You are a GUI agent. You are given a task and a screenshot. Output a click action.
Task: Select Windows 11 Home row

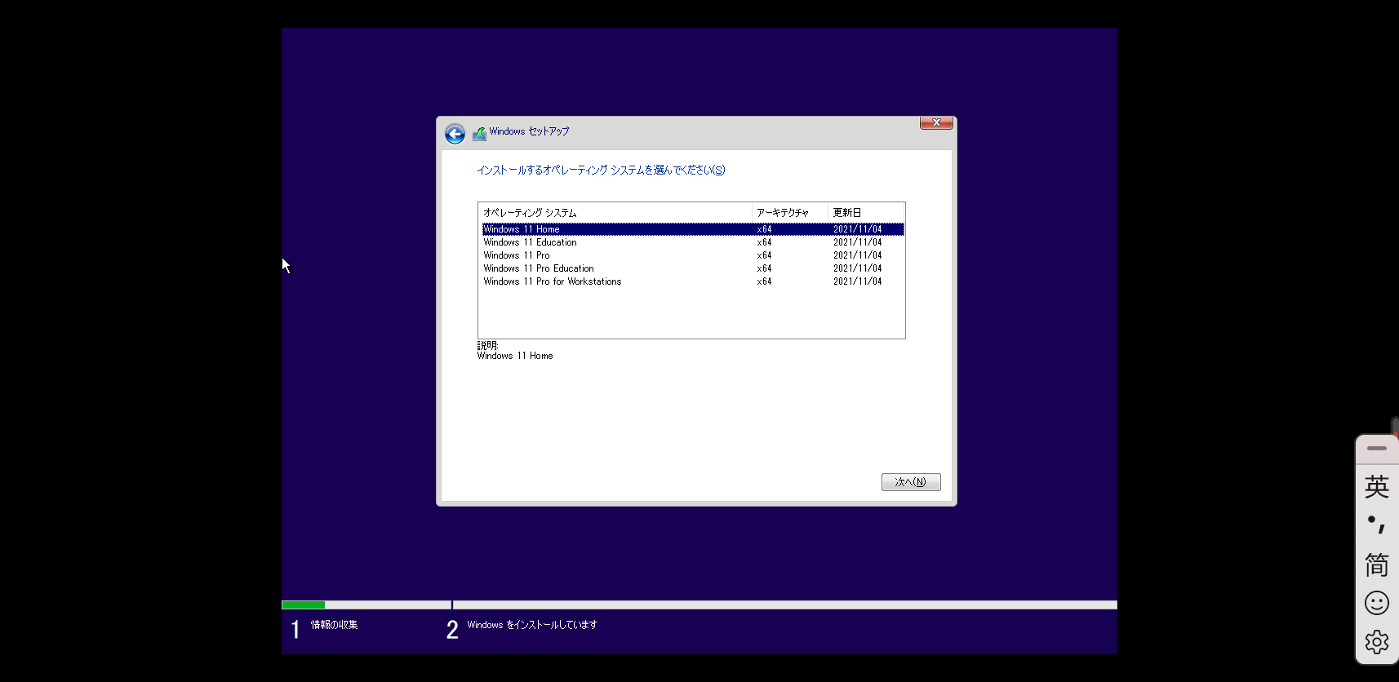click(692, 229)
